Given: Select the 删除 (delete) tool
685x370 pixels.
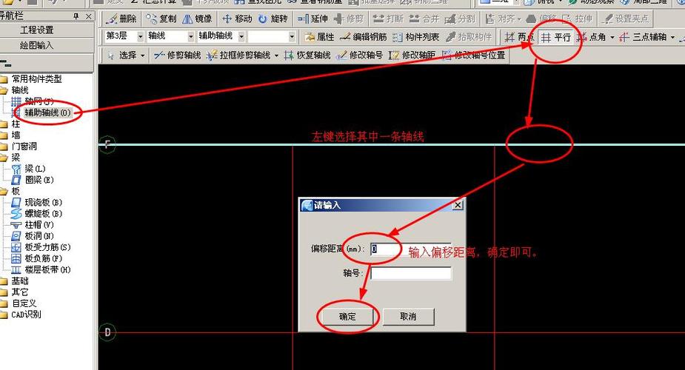Looking at the screenshot, I should point(121,18).
